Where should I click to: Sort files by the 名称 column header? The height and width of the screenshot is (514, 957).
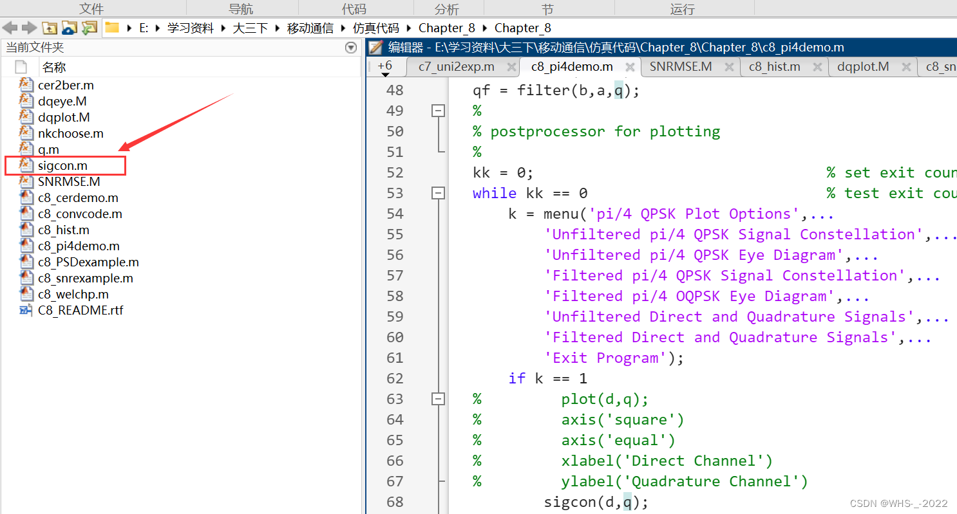point(54,67)
